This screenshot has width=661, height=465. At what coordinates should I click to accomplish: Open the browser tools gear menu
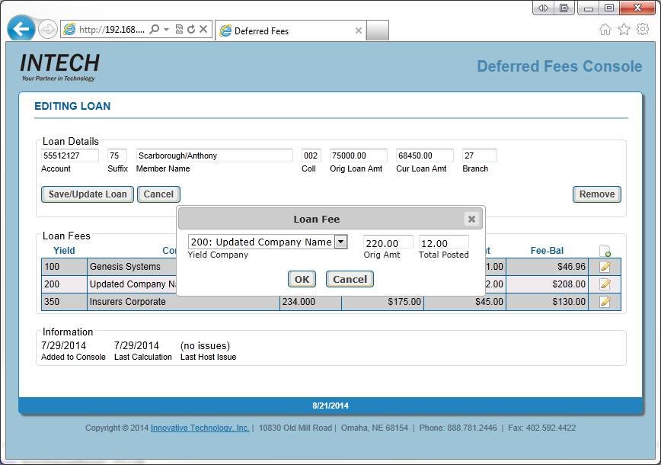(642, 30)
